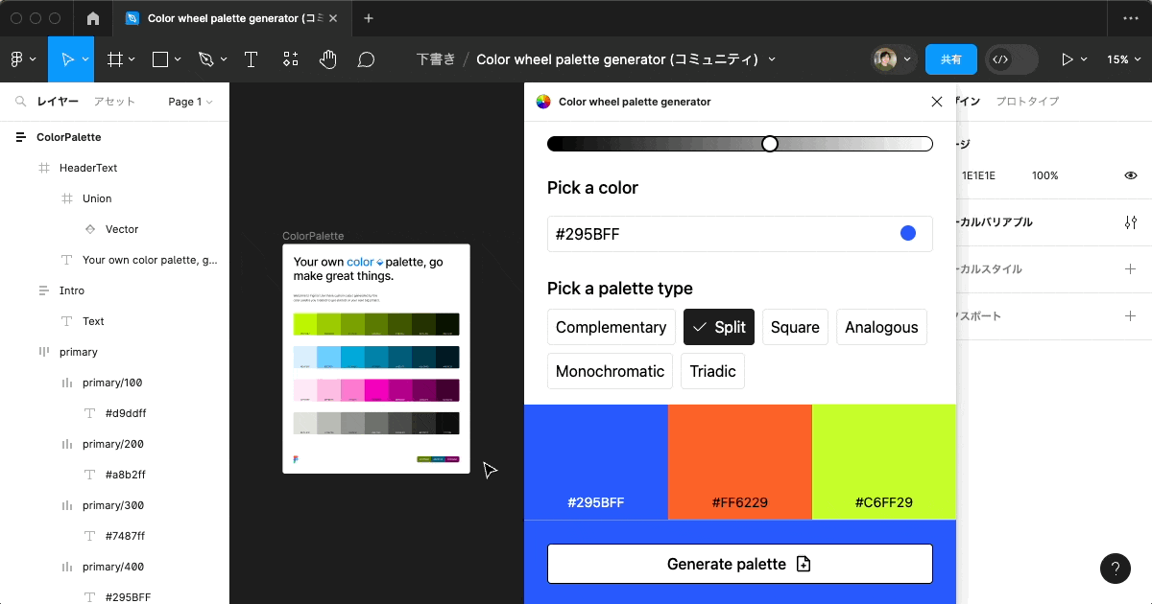Click the blue color swatch beside the hex field
Viewport: 1152px width, 604px height.
point(907,233)
